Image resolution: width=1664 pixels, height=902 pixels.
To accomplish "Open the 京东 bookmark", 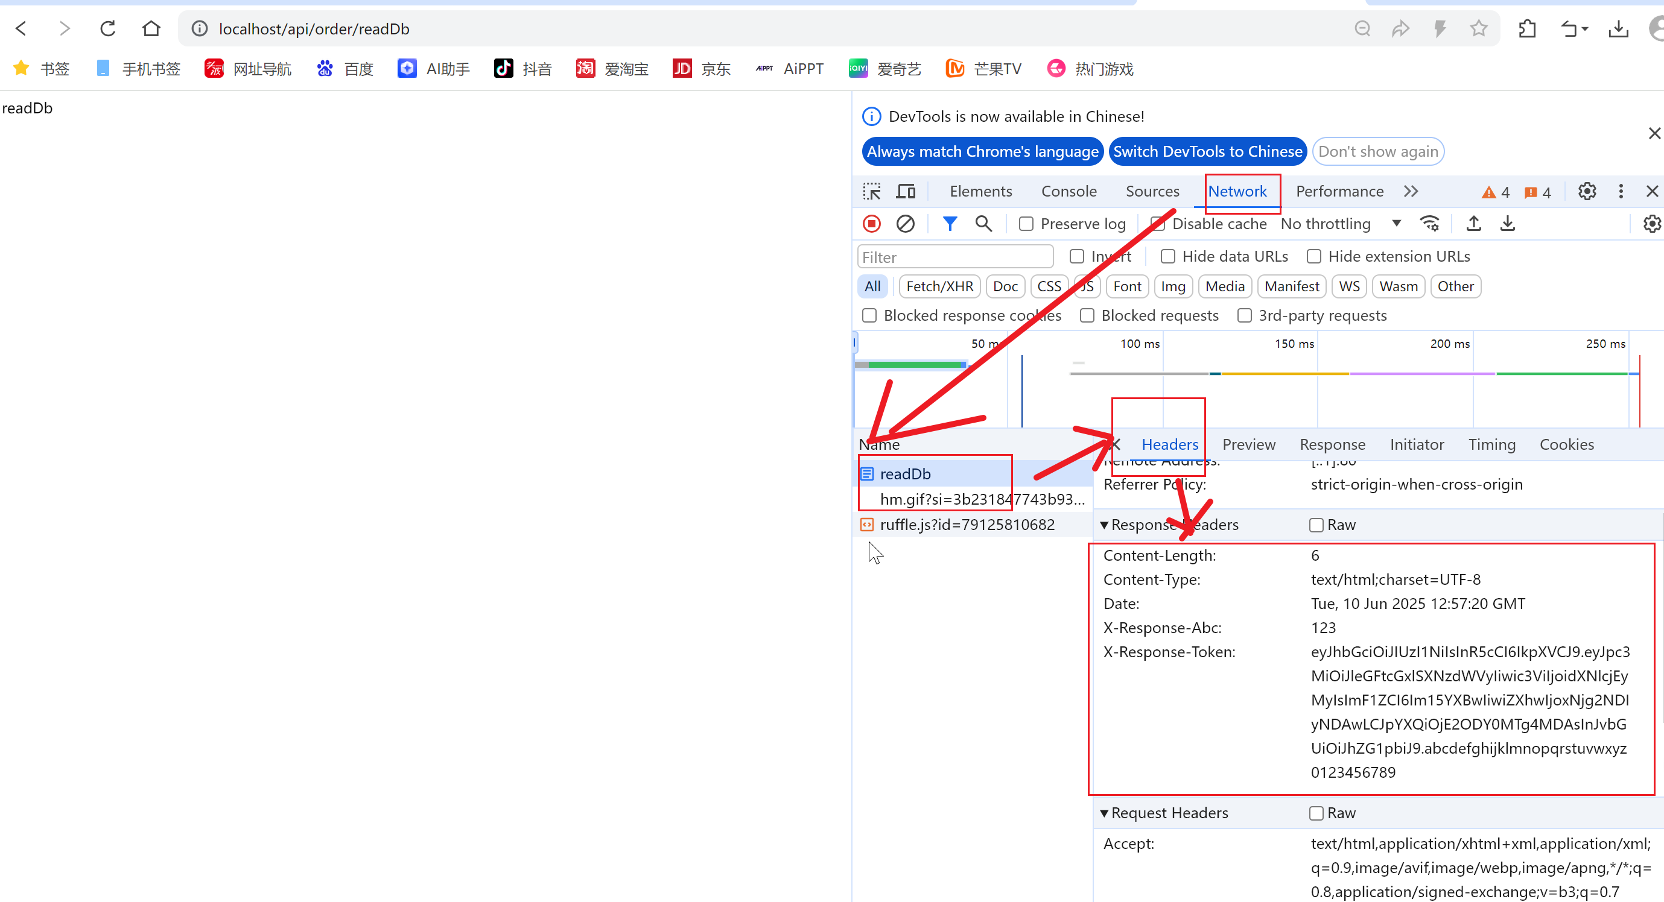I will (701, 69).
